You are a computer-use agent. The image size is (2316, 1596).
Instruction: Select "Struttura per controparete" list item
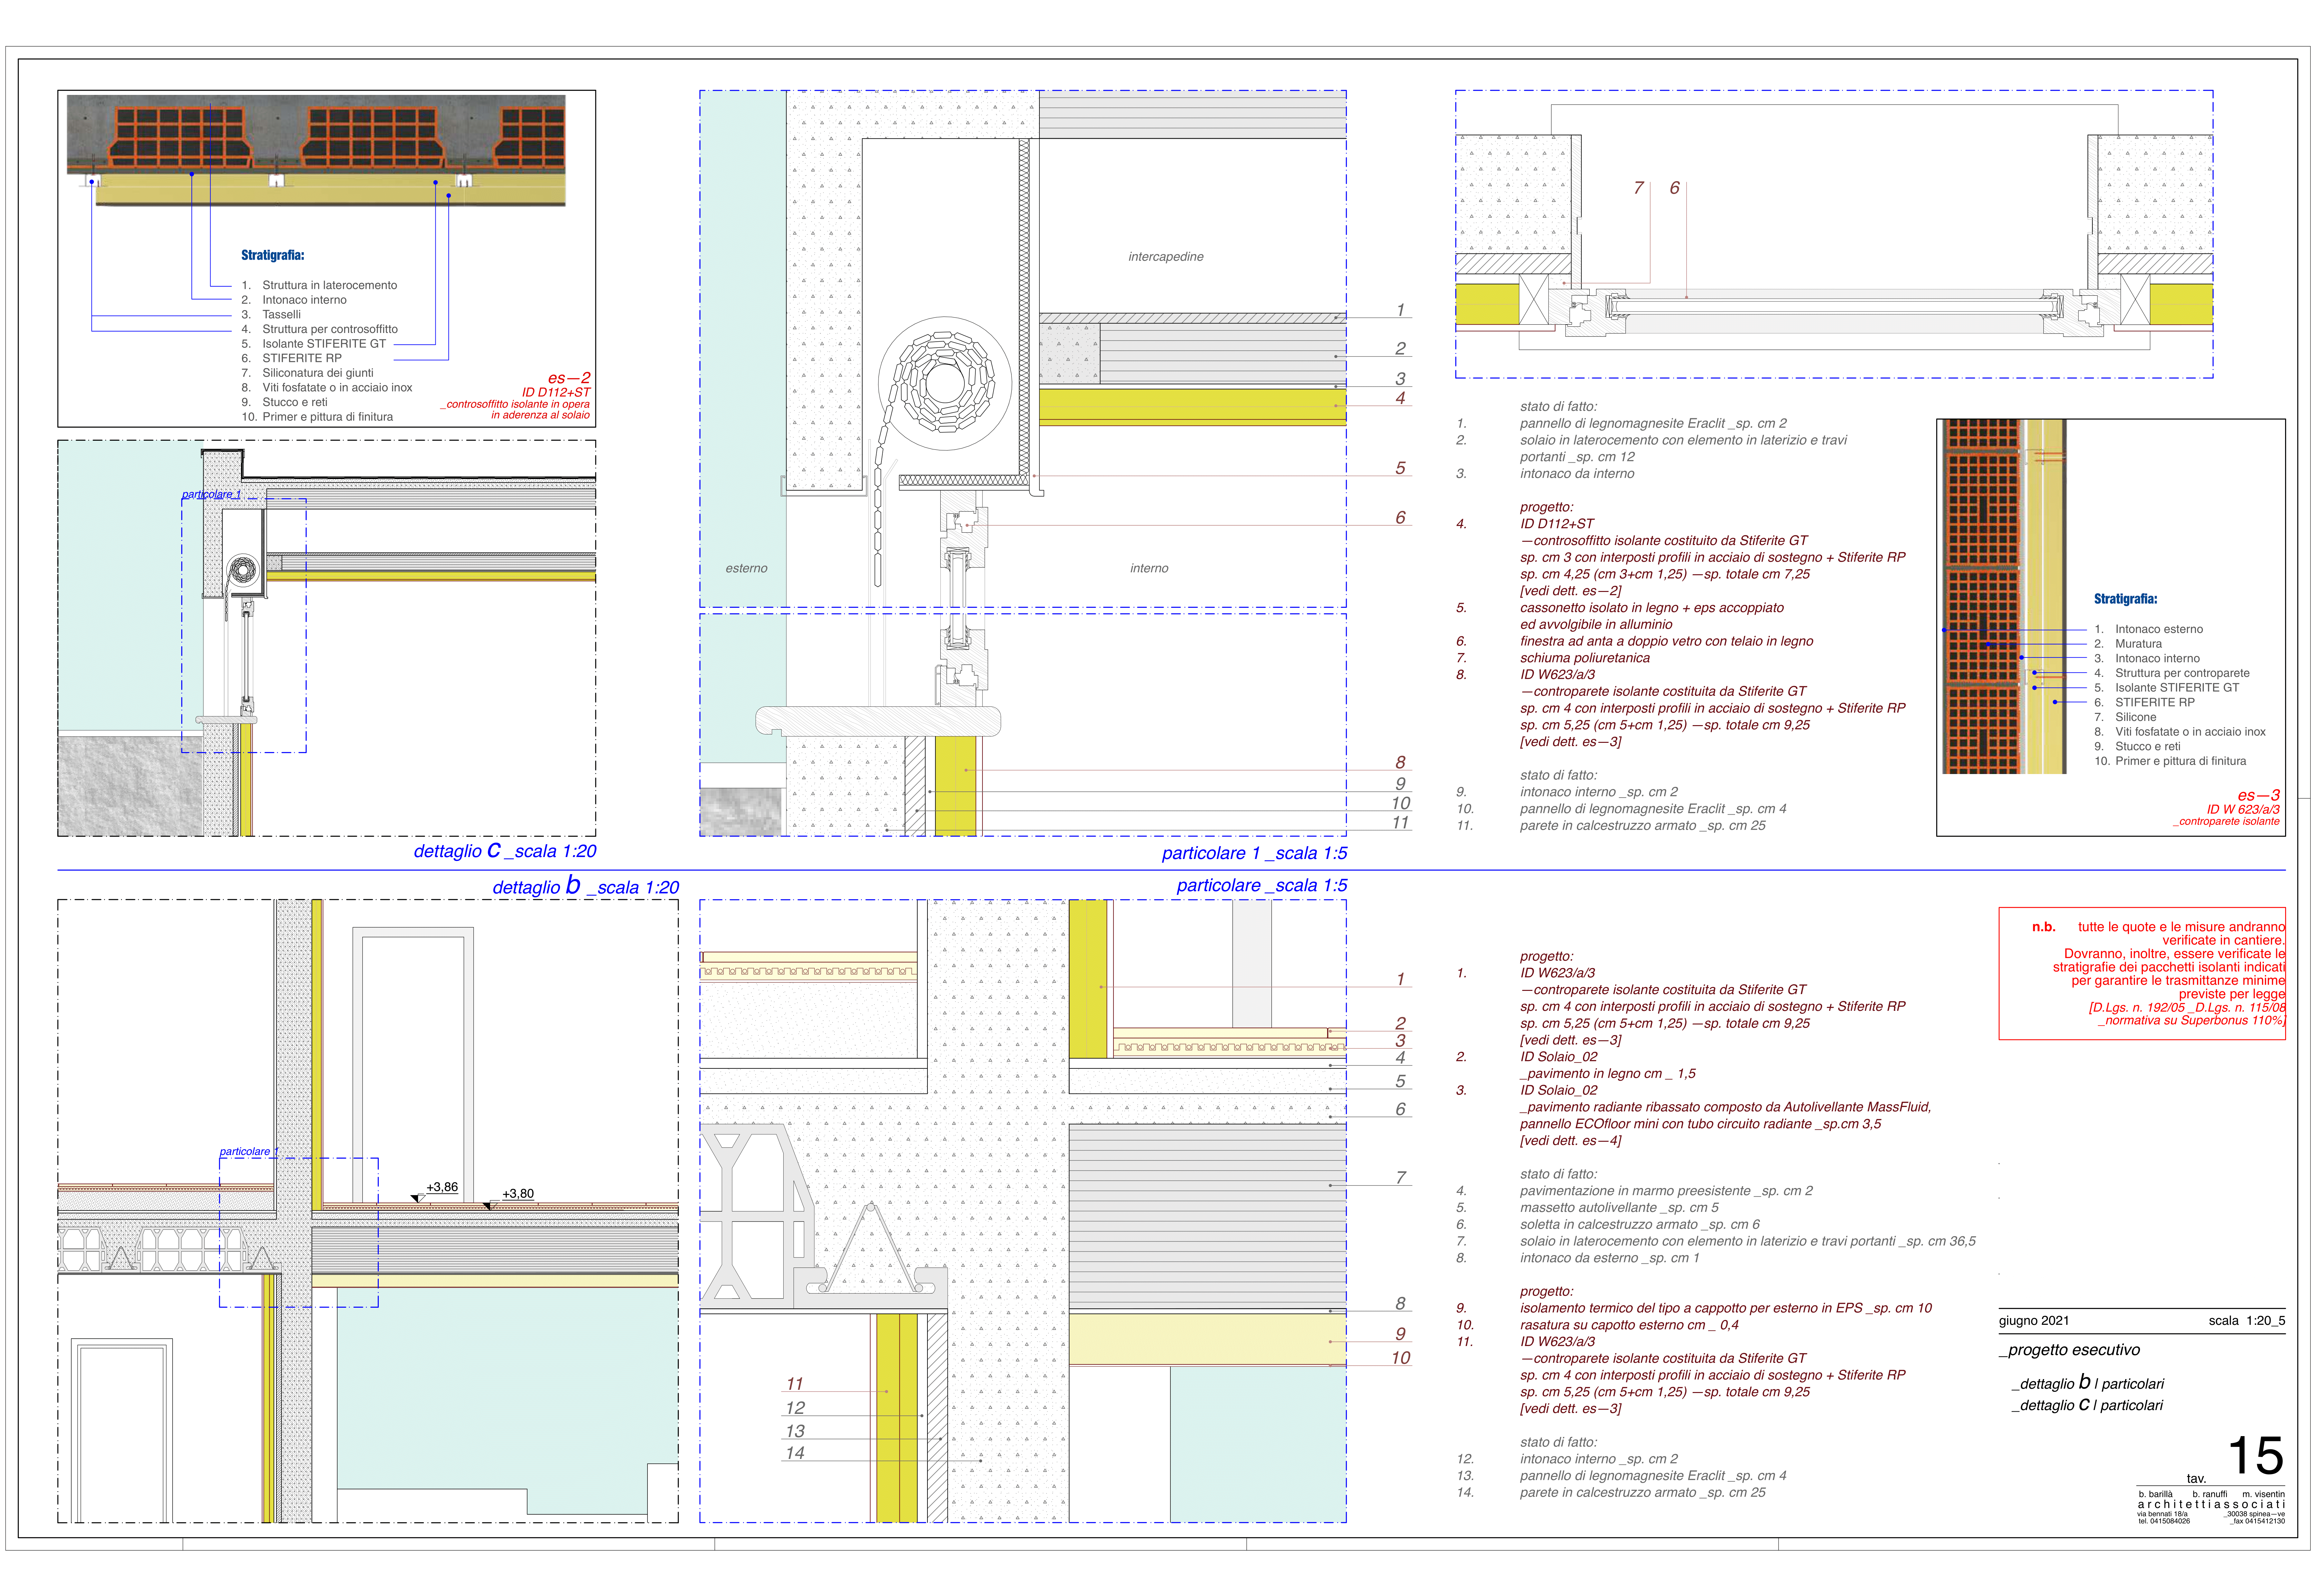pos(2182,673)
